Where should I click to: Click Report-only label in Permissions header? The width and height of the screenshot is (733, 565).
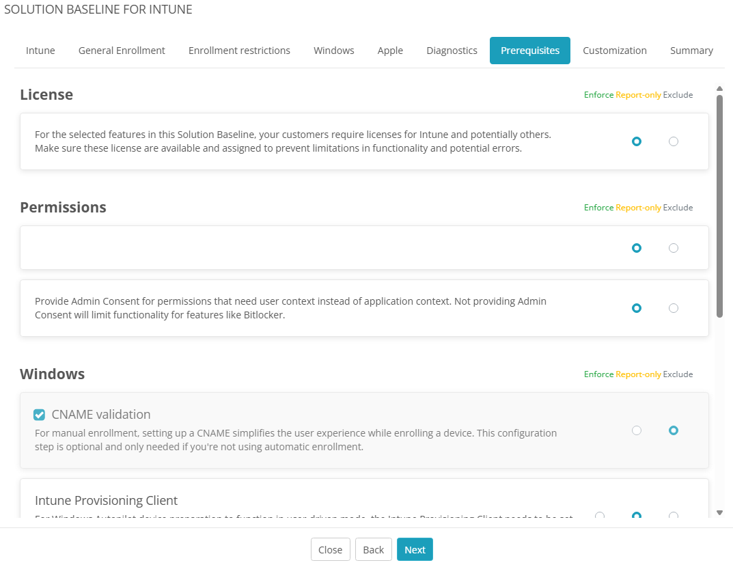coord(638,208)
